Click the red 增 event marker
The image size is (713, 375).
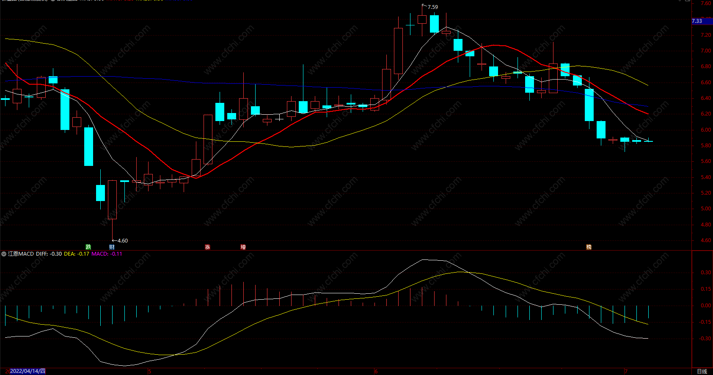(x=243, y=247)
